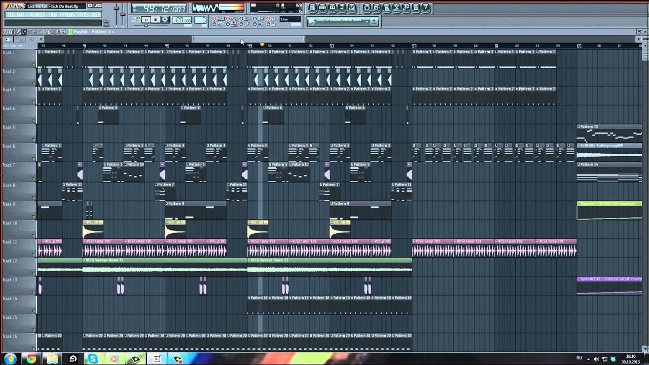Click the Render/export toolbar icon
This screenshot has width=649, height=365.
[386, 8]
